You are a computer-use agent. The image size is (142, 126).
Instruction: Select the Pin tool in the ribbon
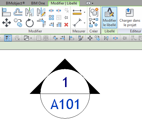coord(66,18)
